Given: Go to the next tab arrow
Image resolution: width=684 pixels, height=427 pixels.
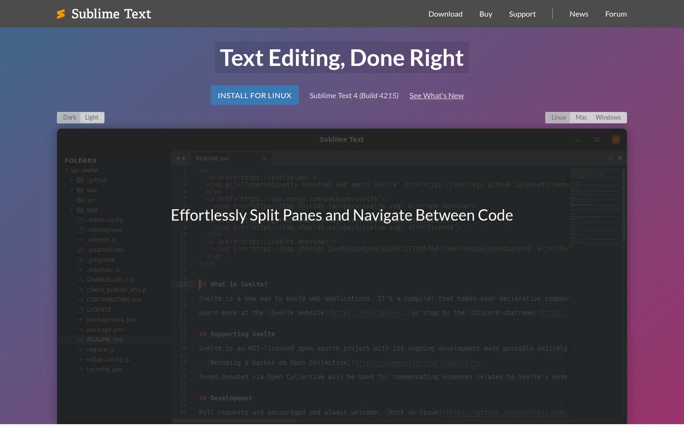Looking at the screenshot, I should (184, 158).
